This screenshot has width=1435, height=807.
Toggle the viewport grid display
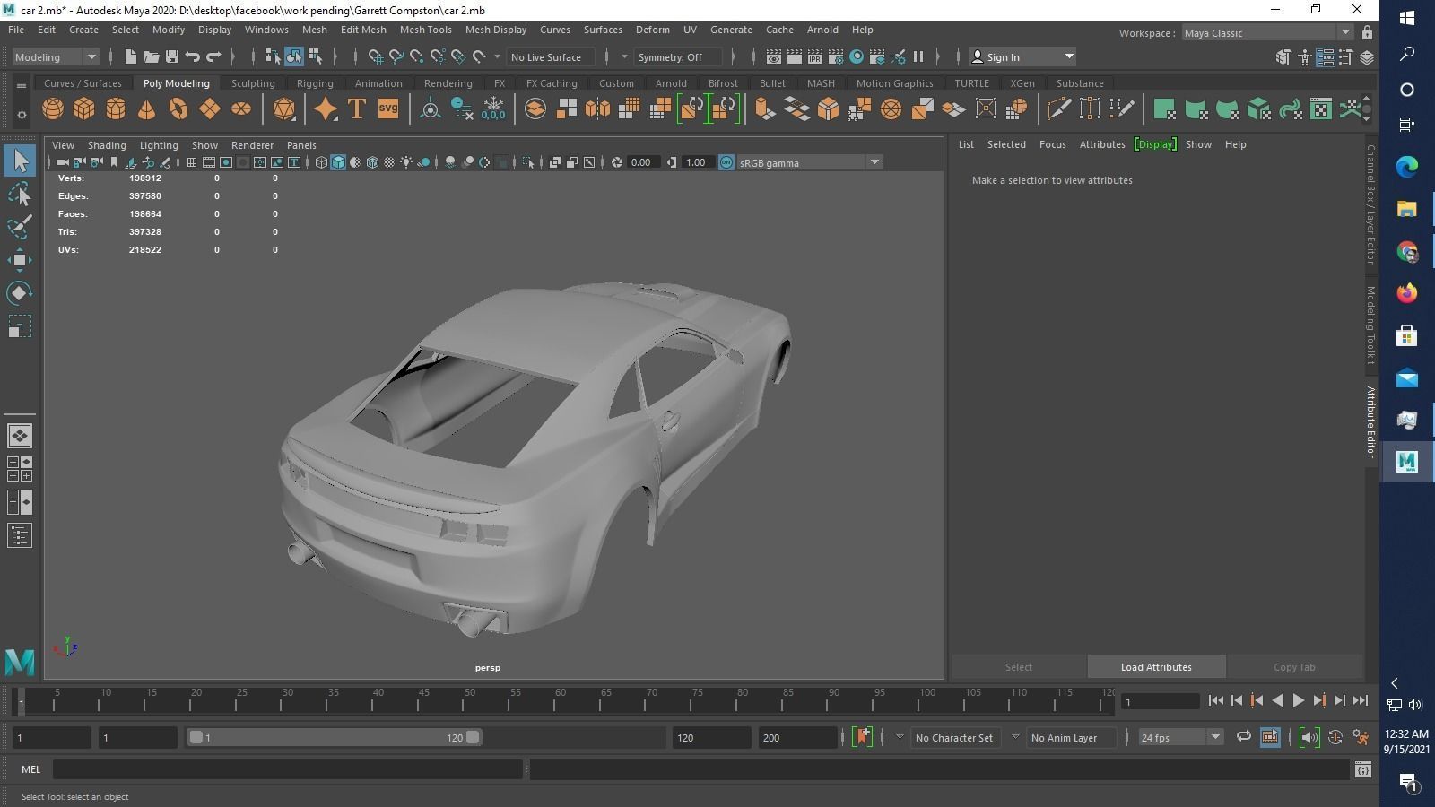(x=192, y=162)
